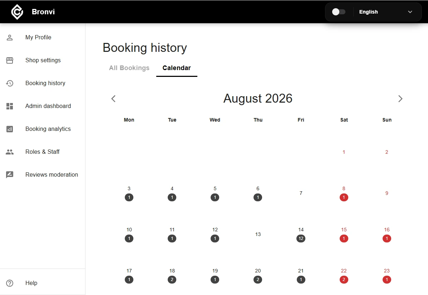Click the red badge under August 15
This screenshot has height=295, width=428.
(x=344, y=239)
